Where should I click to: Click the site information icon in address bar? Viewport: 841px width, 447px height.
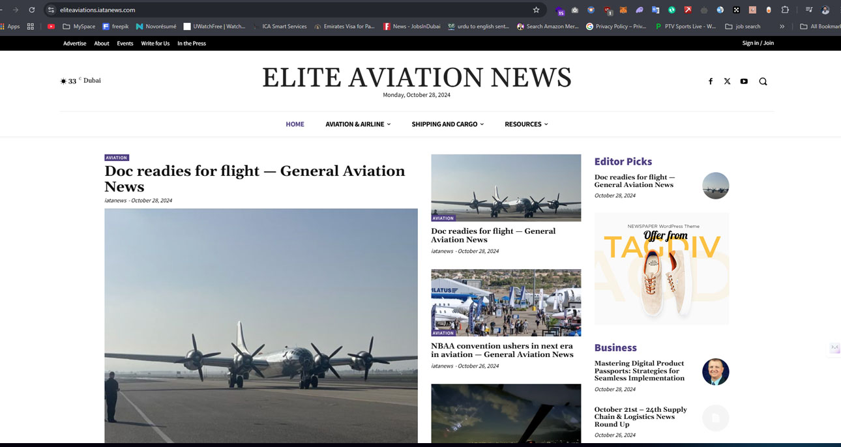coord(51,10)
